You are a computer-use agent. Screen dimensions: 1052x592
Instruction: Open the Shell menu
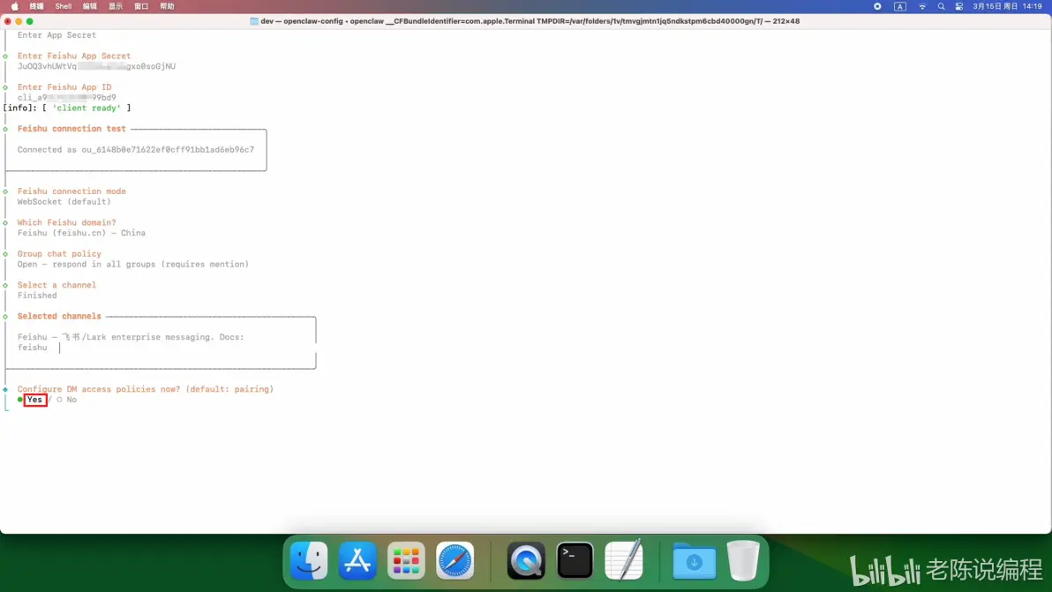coord(63,6)
